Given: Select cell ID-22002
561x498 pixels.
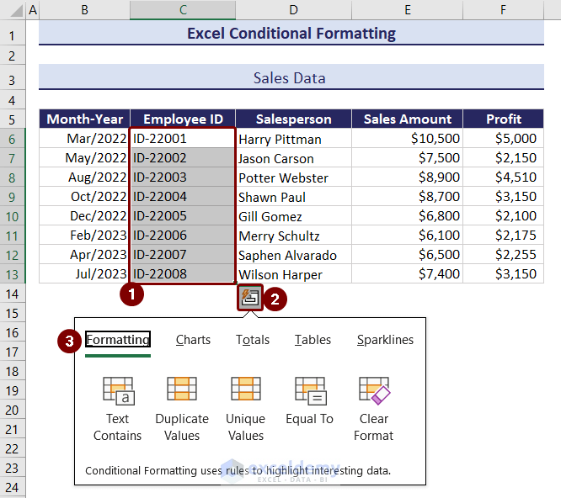Looking at the screenshot, I should pyautogui.click(x=183, y=157).
